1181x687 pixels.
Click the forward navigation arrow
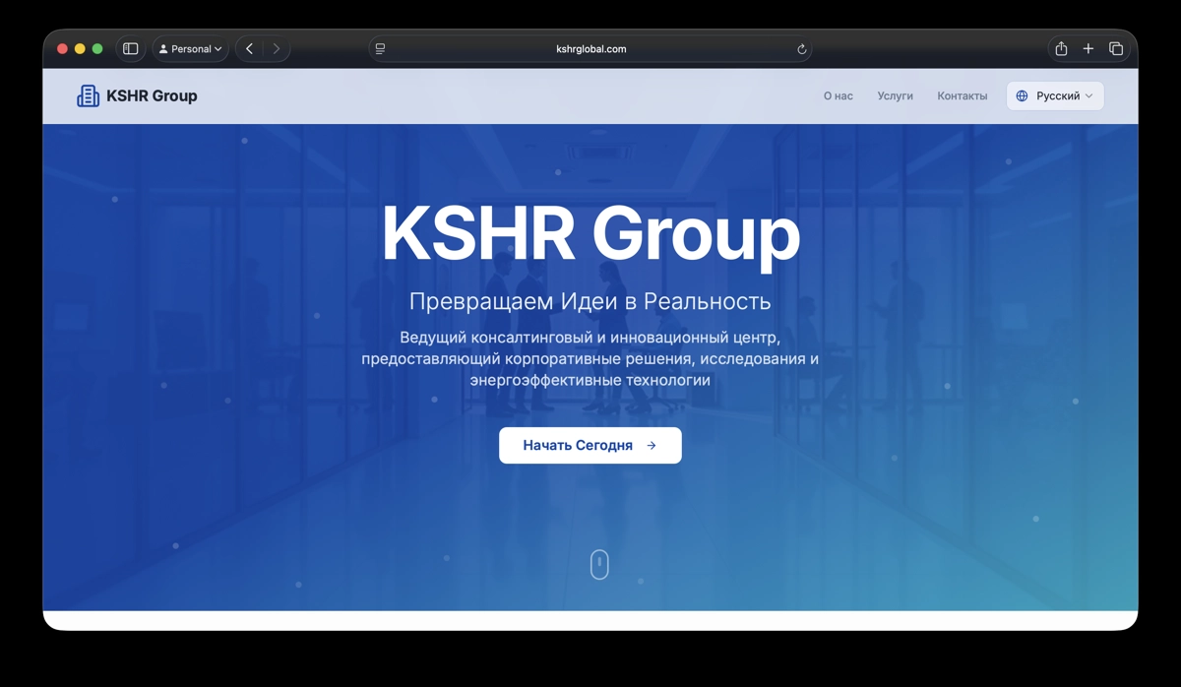(277, 49)
